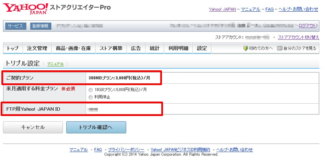The height and width of the screenshot is (163, 326).
Task: Click the store window icon beside 自分のストアを見る
Action: [x=279, y=48]
